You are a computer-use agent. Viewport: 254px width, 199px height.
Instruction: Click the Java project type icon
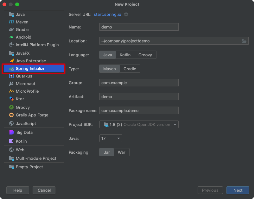point(11,15)
